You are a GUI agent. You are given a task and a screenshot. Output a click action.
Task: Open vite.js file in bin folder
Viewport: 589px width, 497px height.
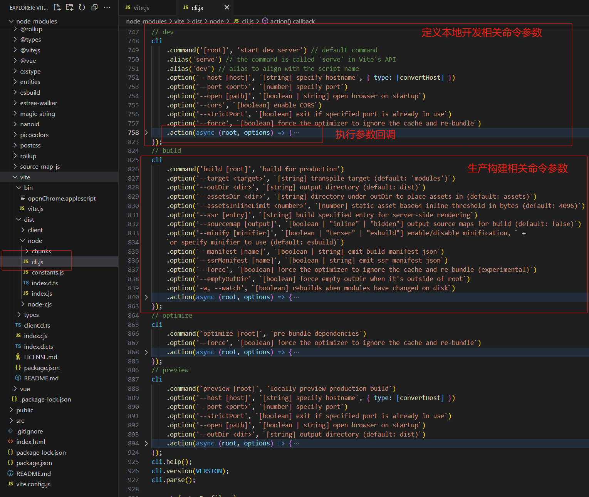click(59, 209)
